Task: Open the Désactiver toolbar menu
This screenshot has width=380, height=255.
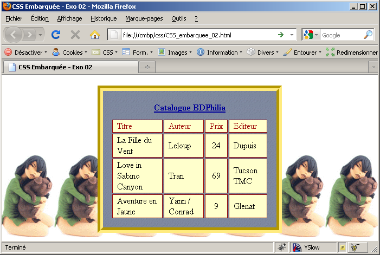Action: tap(30, 53)
